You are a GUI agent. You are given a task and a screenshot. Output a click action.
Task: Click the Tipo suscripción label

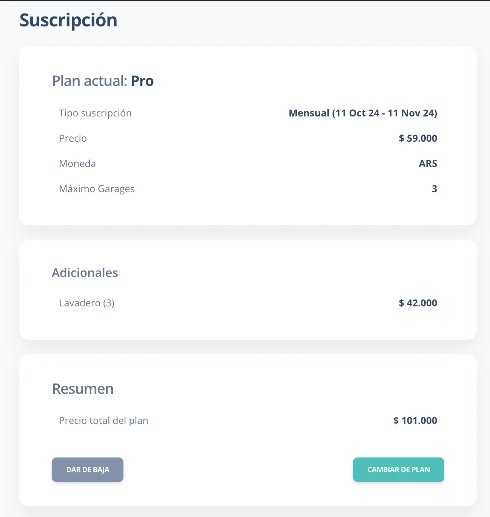click(95, 113)
